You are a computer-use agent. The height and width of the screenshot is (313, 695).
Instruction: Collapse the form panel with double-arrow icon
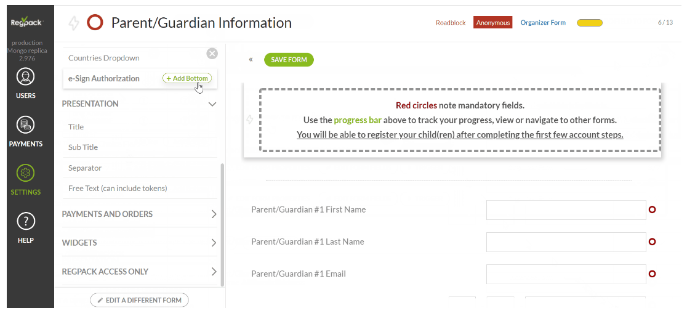point(251,60)
